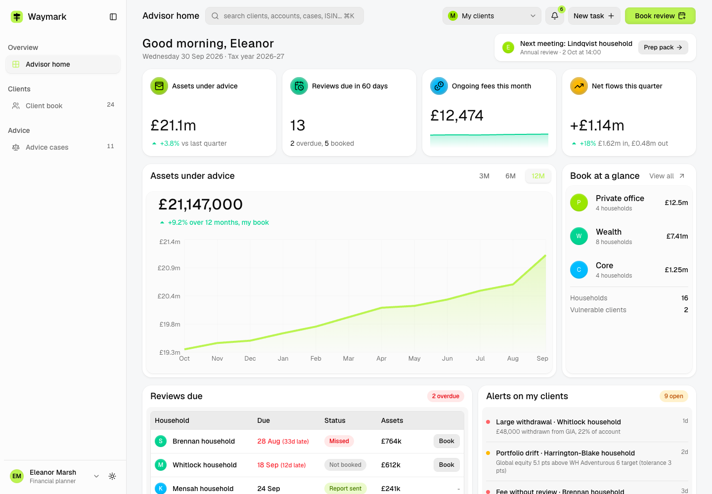Viewport: 712px width, 494px height.
Task: Click Lindqvist meeting avatar icon
Action: coord(508,47)
